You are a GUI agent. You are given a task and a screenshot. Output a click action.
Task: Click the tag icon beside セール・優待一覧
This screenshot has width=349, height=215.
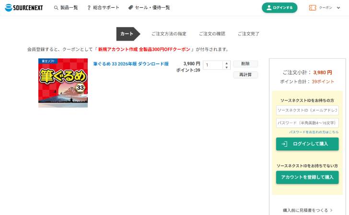click(x=131, y=8)
